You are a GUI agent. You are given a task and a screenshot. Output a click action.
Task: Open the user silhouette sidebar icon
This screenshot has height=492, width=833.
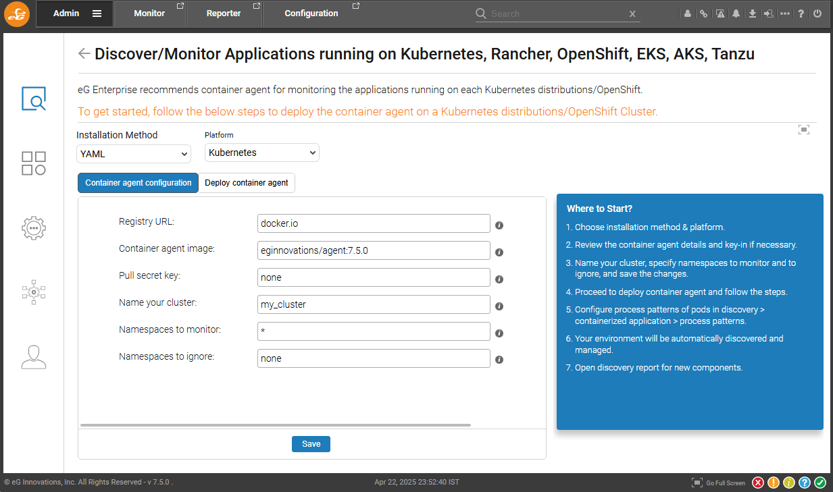34,357
